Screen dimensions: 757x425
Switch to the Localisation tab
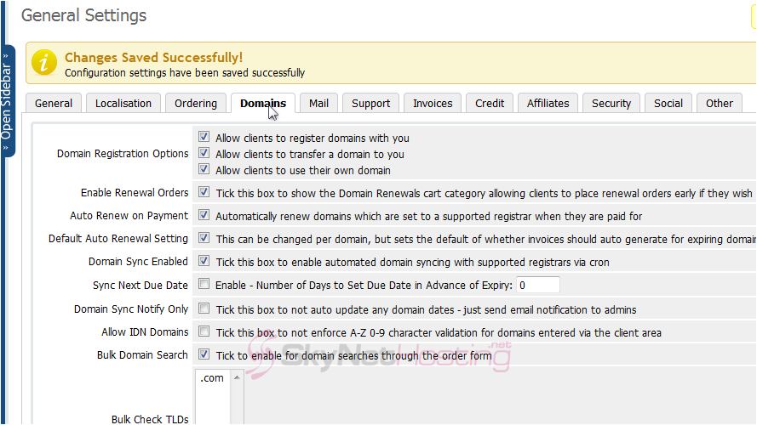[x=123, y=103]
